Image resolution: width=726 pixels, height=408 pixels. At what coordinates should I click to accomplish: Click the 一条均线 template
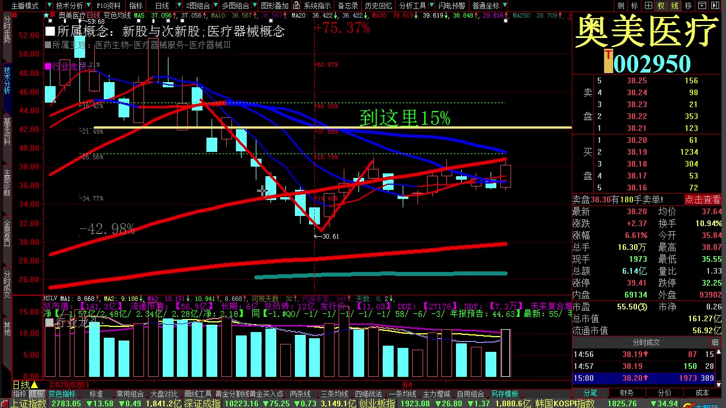click(402, 394)
